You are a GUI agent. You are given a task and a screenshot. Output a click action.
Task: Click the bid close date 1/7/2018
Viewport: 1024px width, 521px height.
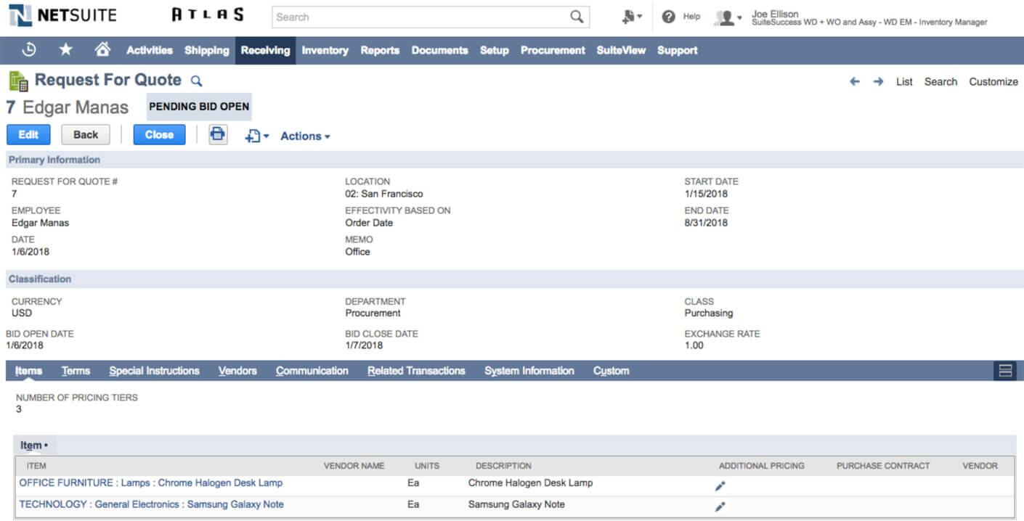coord(364,345)
